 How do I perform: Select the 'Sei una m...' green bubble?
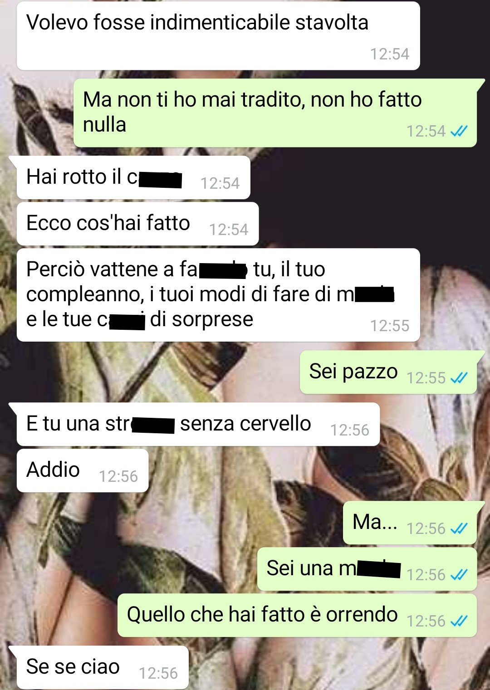click(x=367, y=569)
